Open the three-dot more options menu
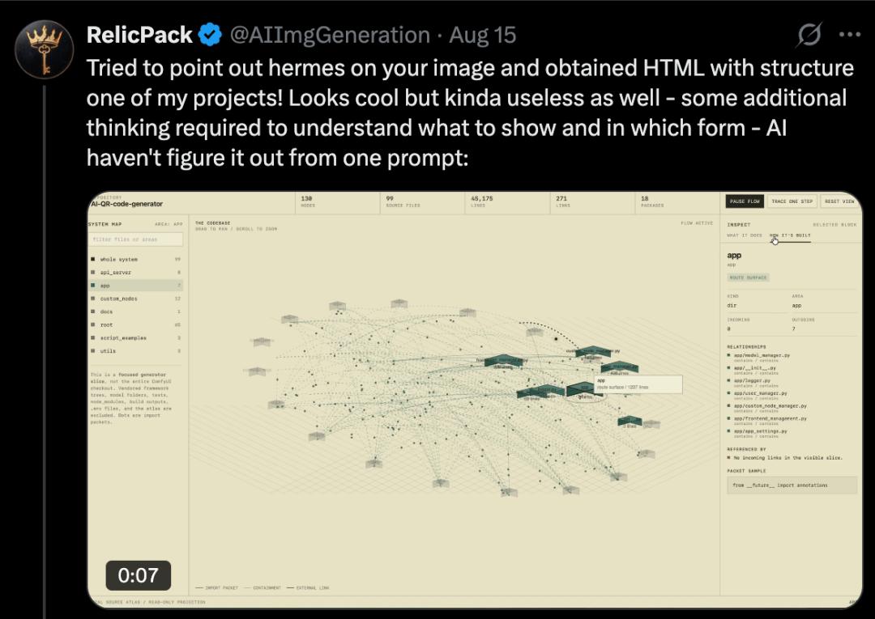 (x=850, y=35)
